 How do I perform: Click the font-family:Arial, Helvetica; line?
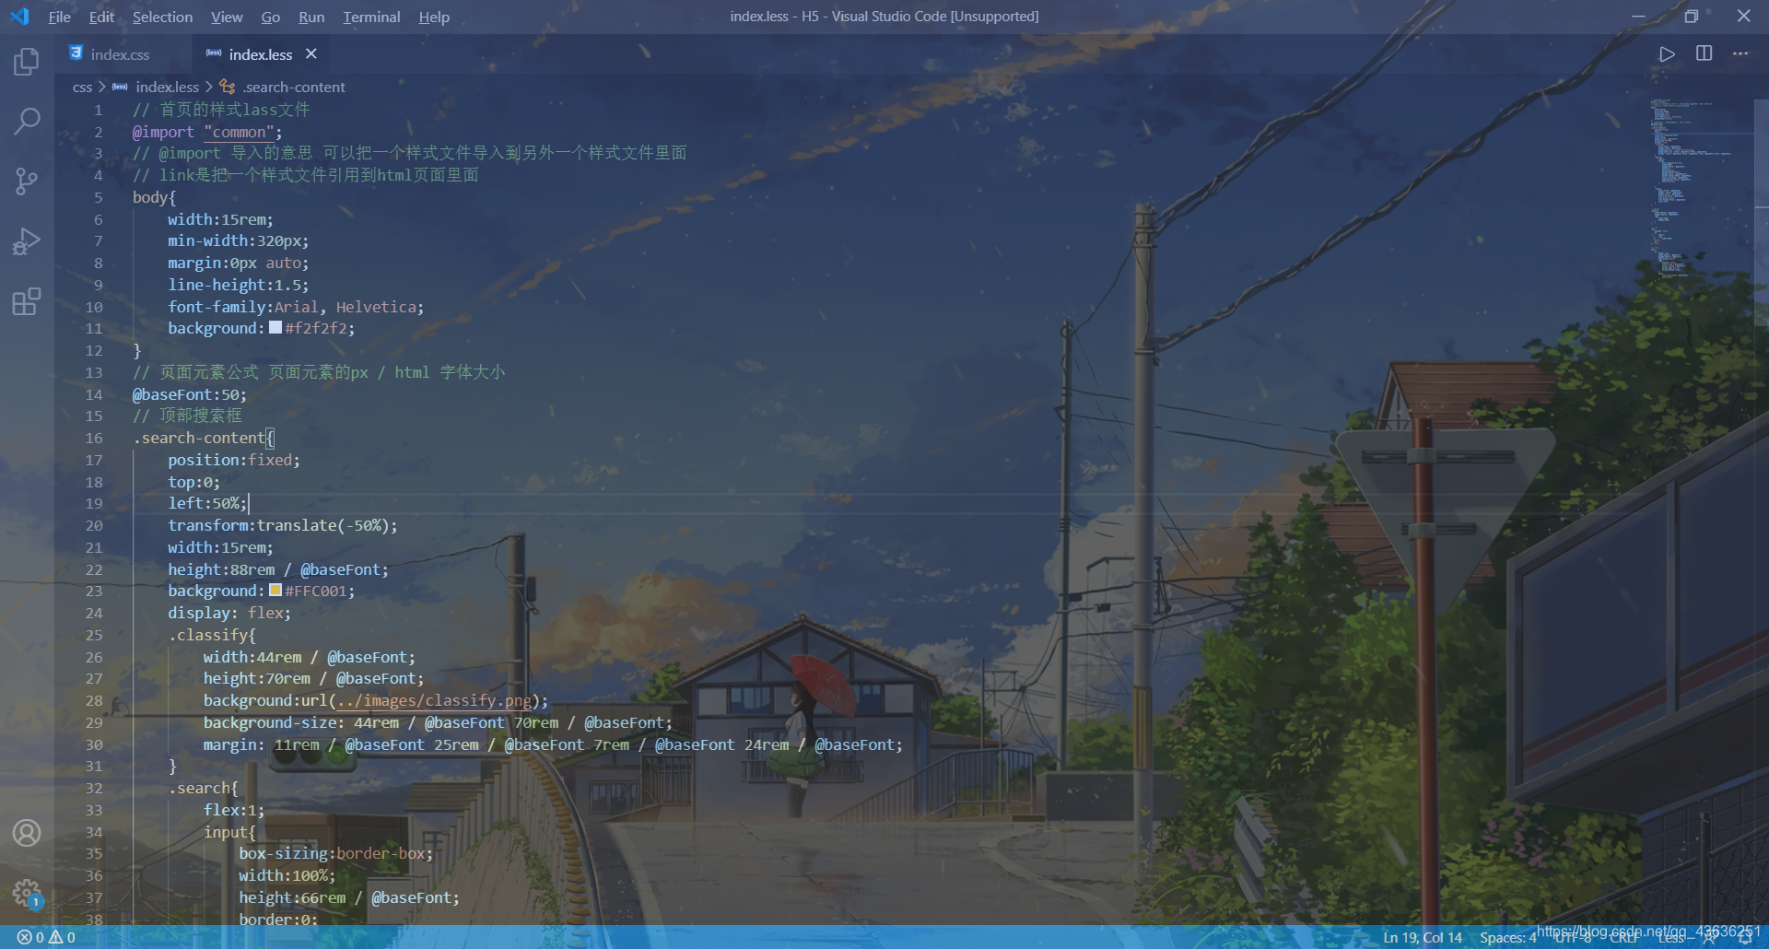(296, 307)
